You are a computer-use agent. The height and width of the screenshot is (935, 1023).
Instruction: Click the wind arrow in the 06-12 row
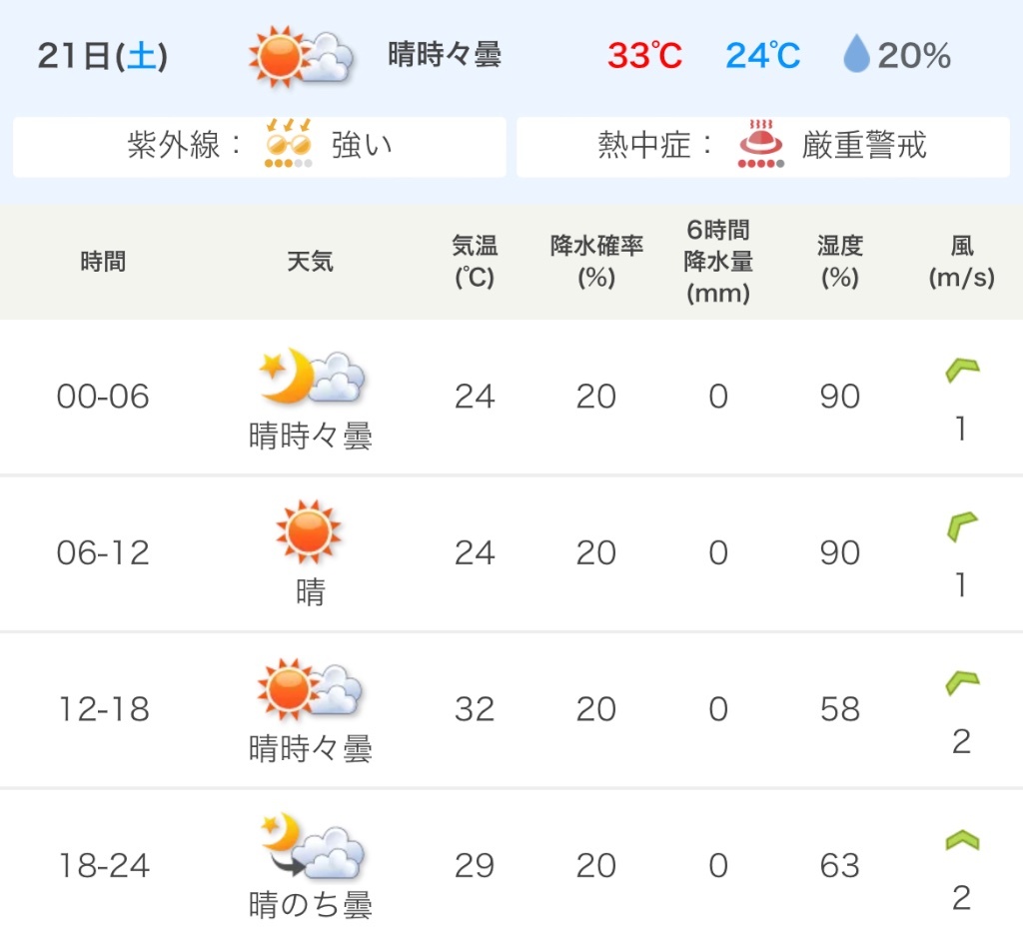pos(962,526)
